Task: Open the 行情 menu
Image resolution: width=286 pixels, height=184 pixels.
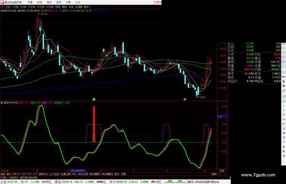Action: (x=30, y=2)
